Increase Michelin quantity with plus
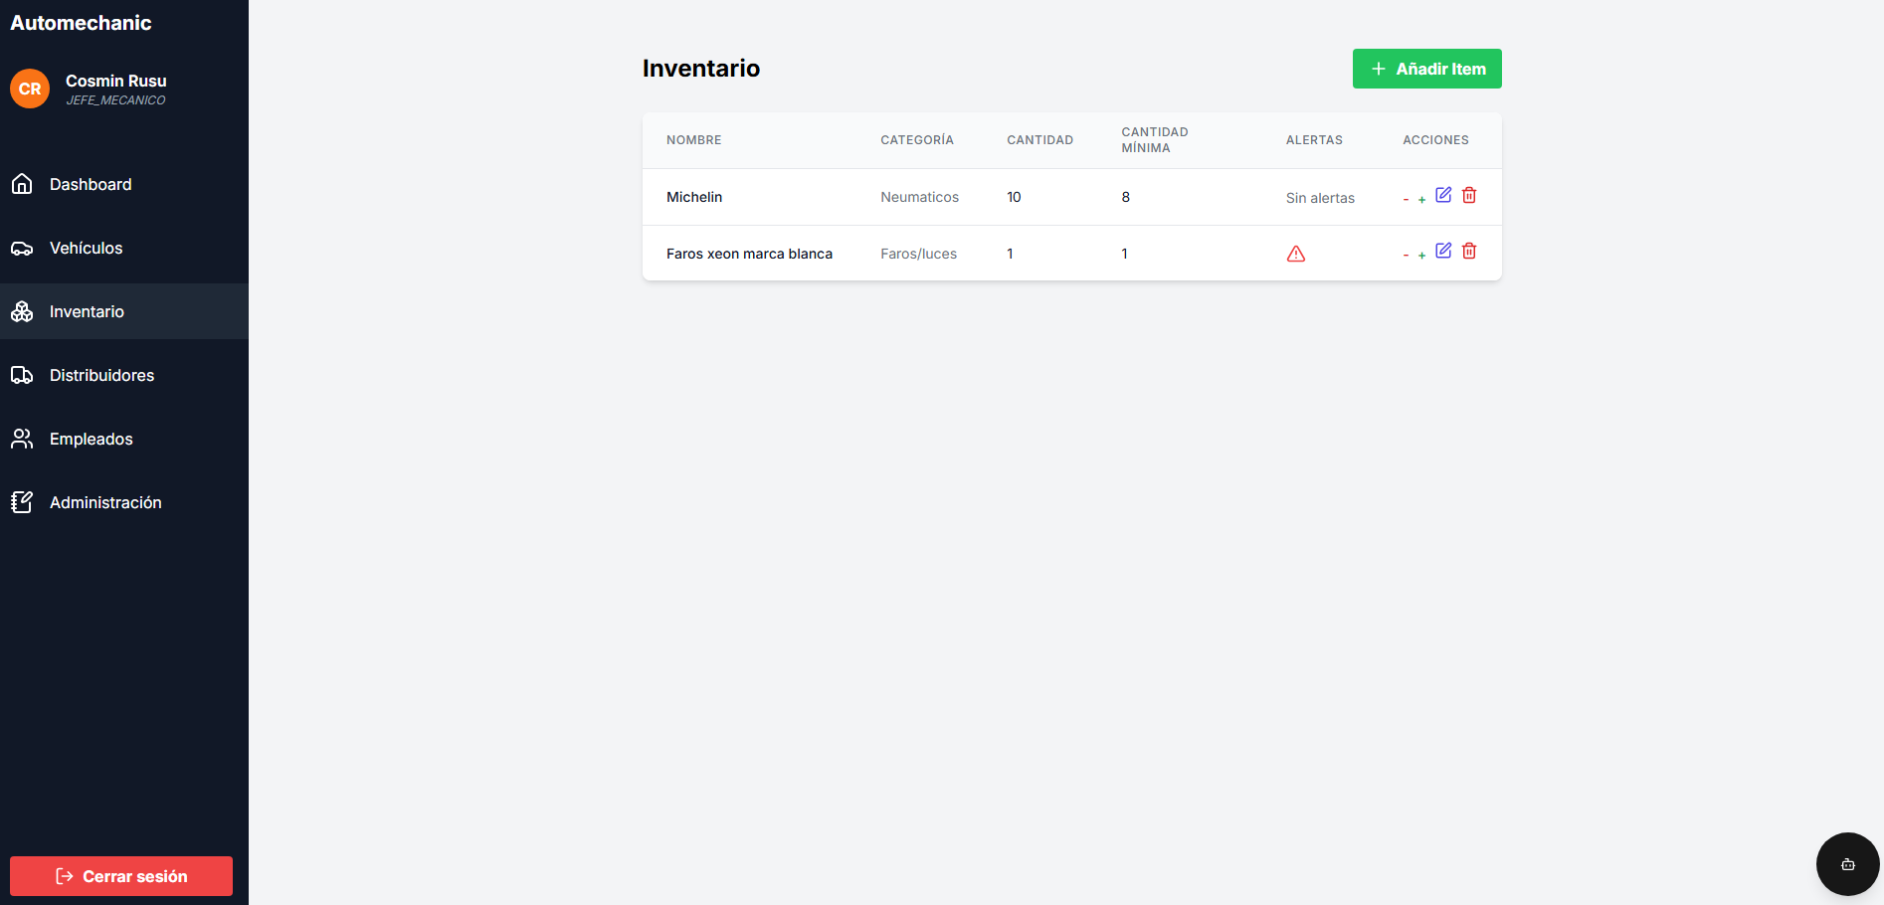The image size is (1884, 905). click(x=1422, y=200)
